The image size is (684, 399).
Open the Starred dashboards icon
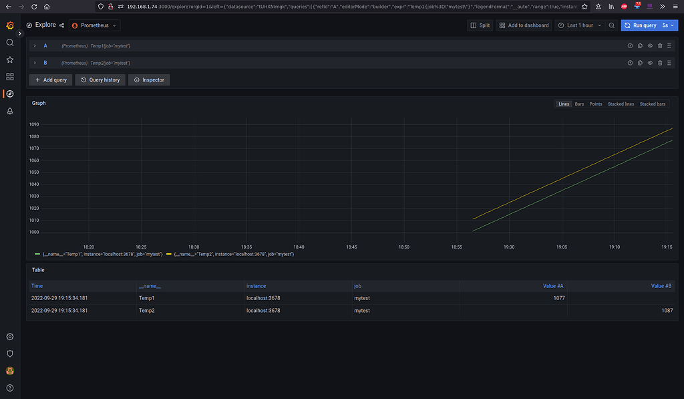[9, 59]
